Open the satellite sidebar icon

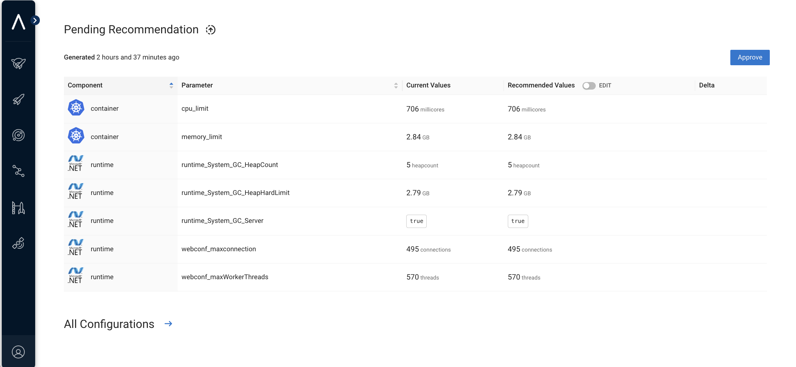click(18, 243)
